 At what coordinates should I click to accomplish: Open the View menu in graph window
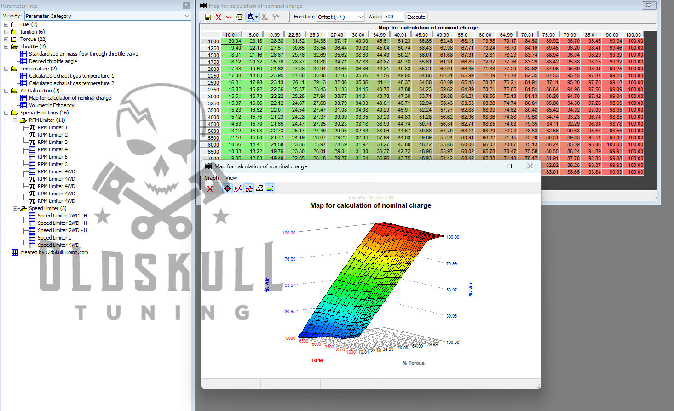click(231, 178)
